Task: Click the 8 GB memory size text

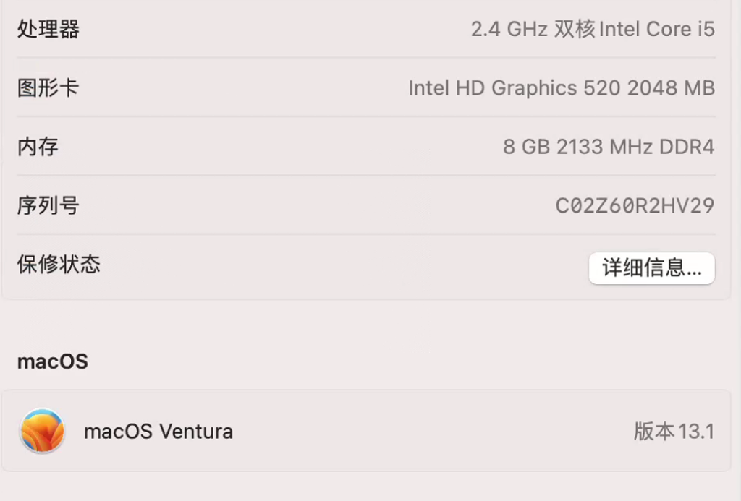Action: [x=526, y=147]
